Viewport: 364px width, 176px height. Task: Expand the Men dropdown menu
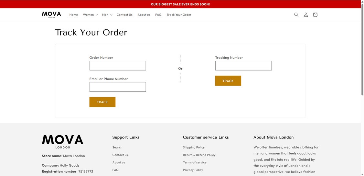[107, 15]
